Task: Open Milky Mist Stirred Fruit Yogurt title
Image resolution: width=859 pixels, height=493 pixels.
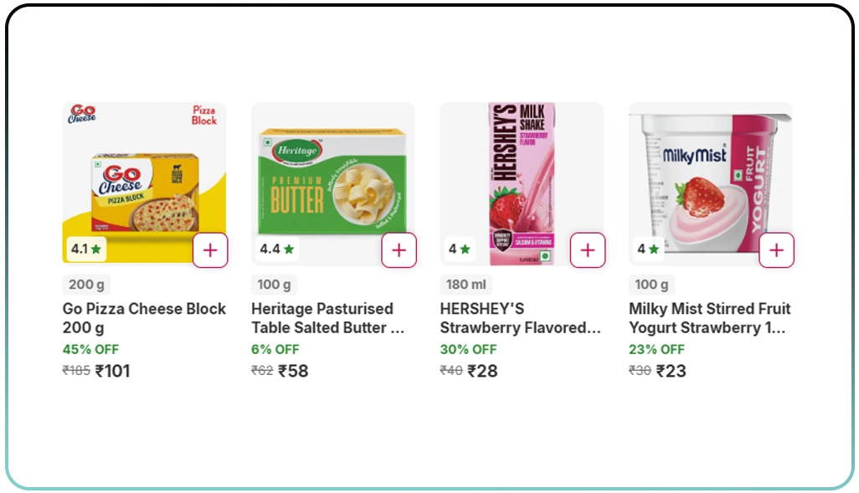Action: 709,318
